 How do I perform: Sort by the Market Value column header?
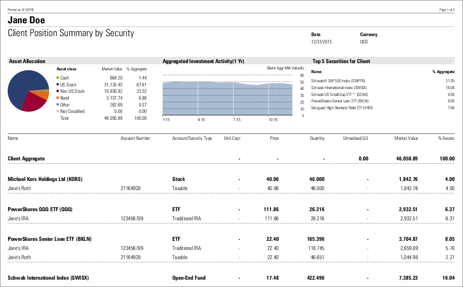point(405,138)
